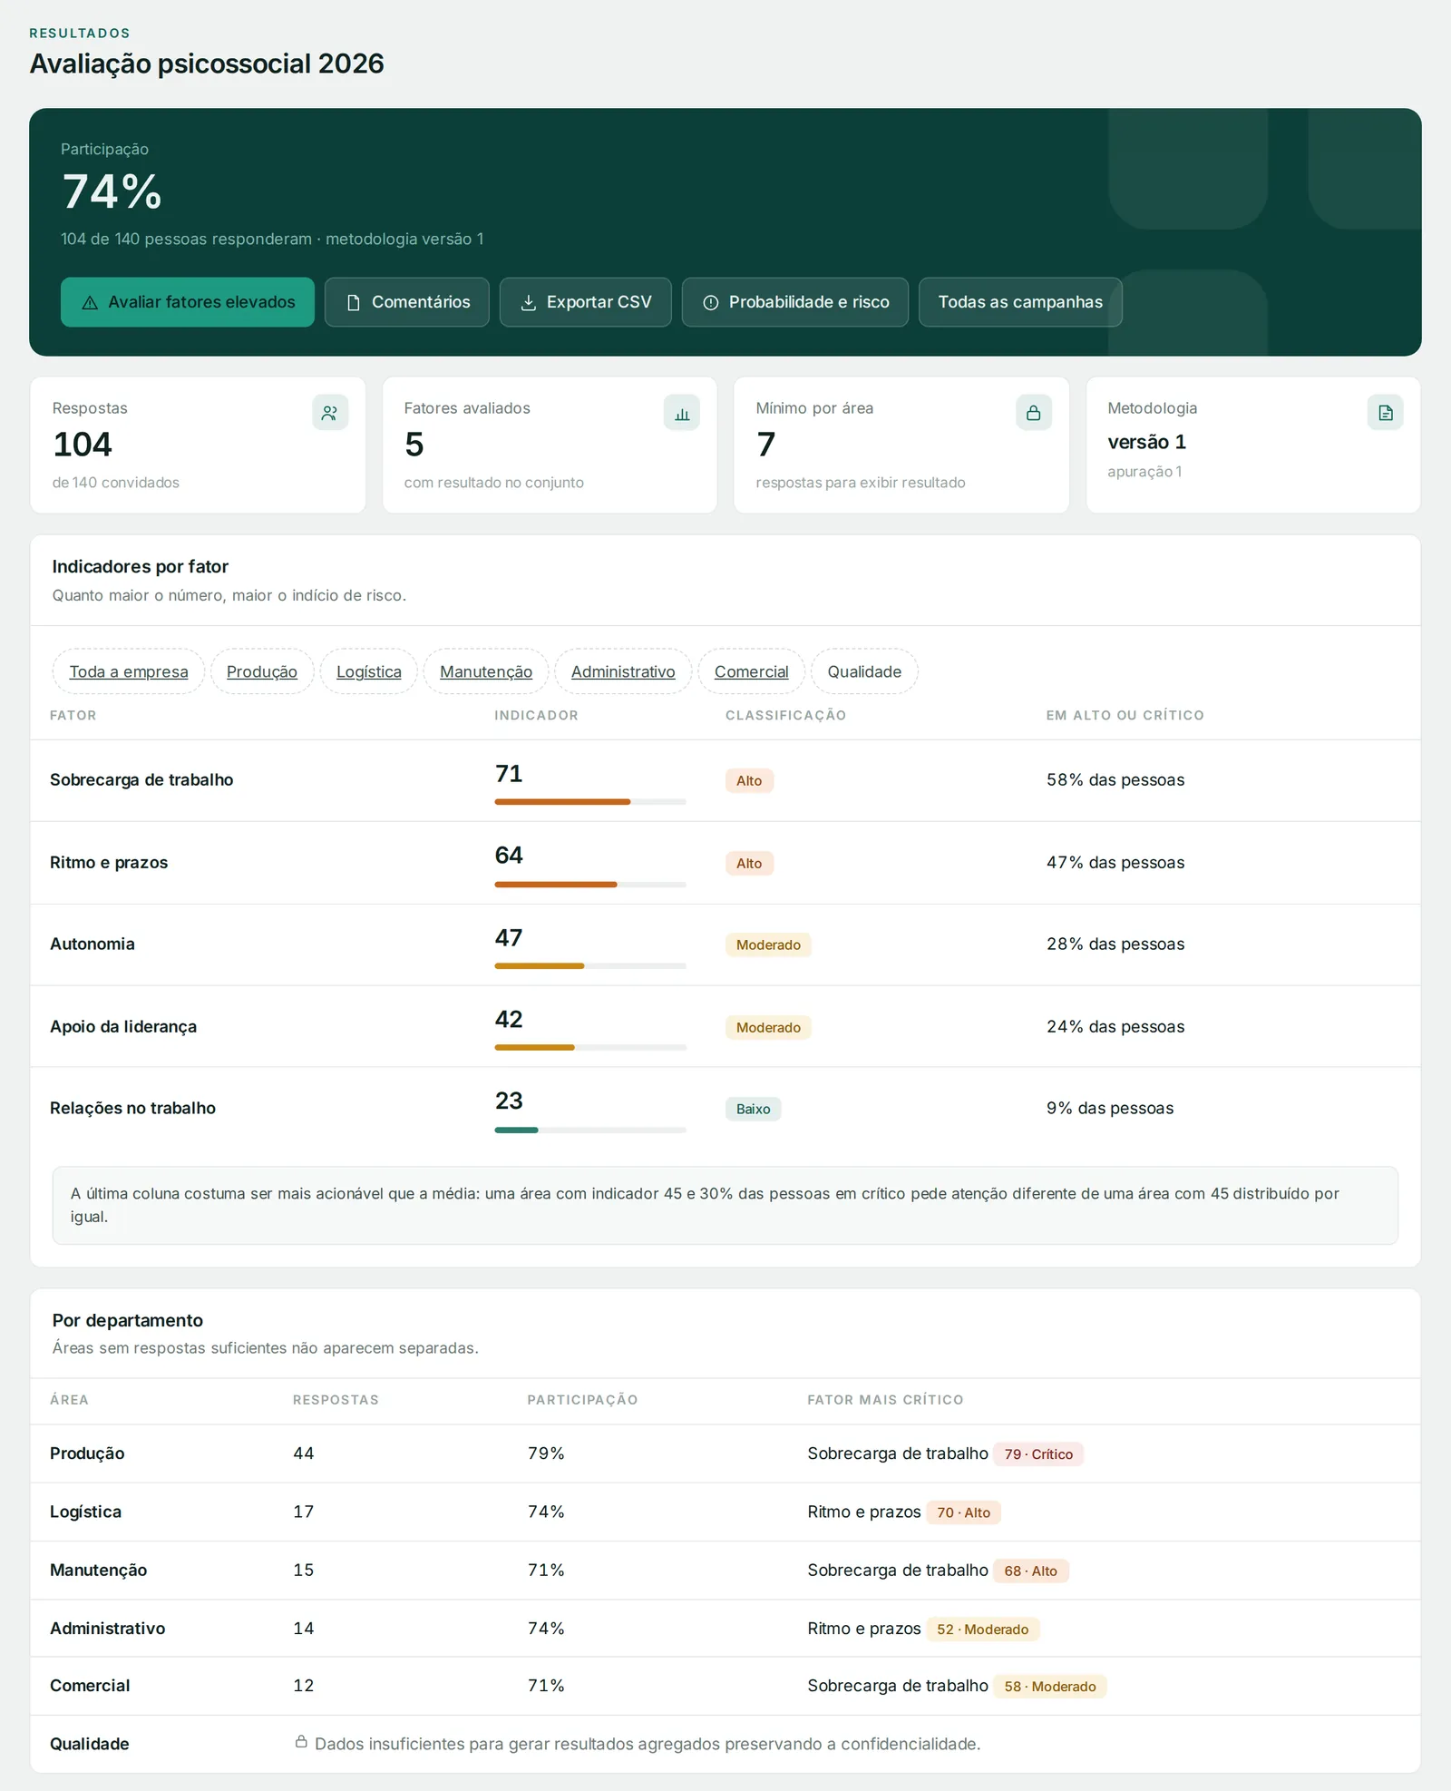Show Administrativo indicators
Screen dimensions: 1451x1791
tap(623, 671)
